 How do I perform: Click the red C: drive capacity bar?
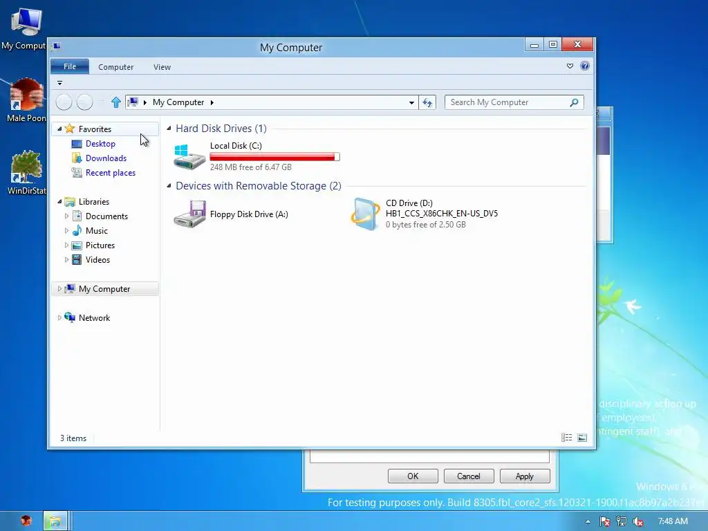(x=274, y=157)
